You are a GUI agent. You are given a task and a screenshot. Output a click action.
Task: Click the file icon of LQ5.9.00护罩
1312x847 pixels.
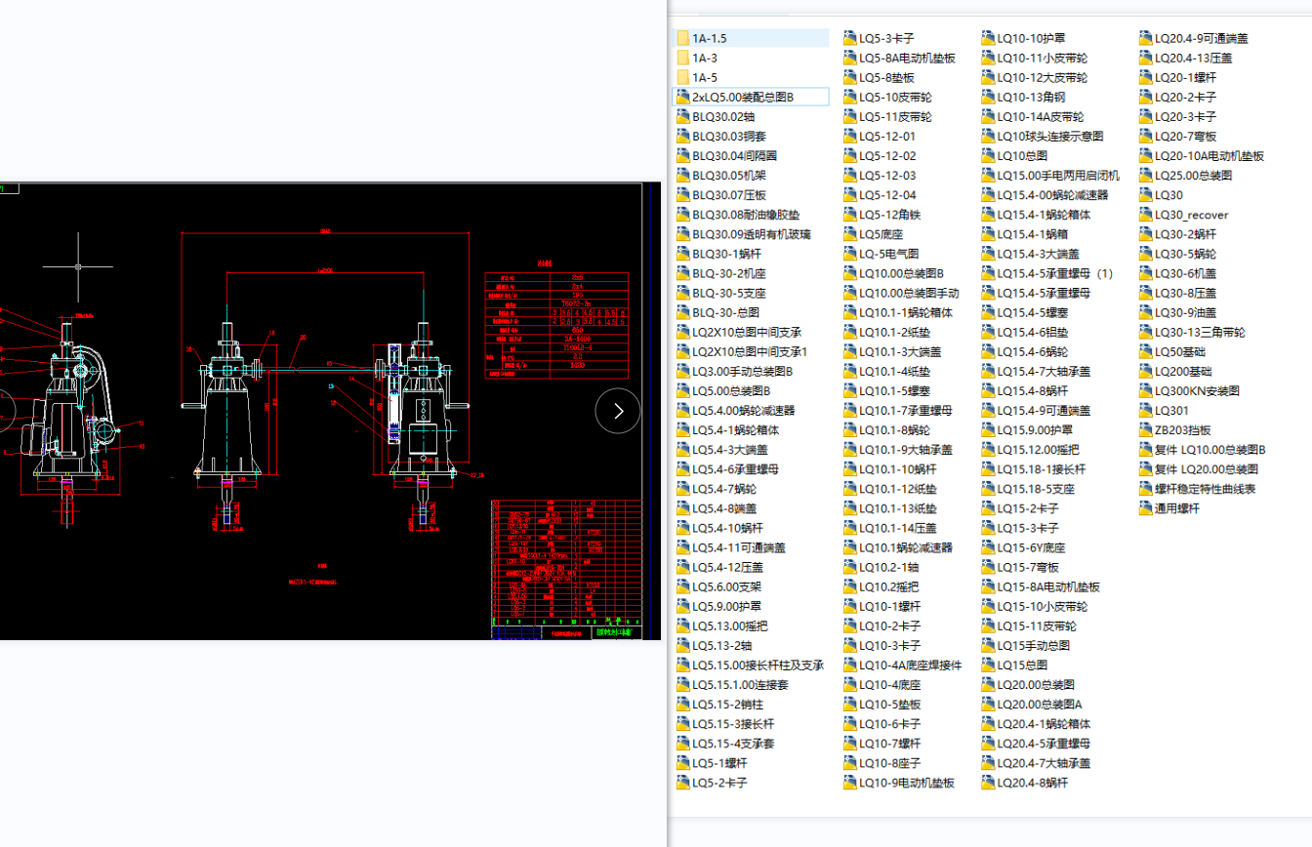click(682, 606)
